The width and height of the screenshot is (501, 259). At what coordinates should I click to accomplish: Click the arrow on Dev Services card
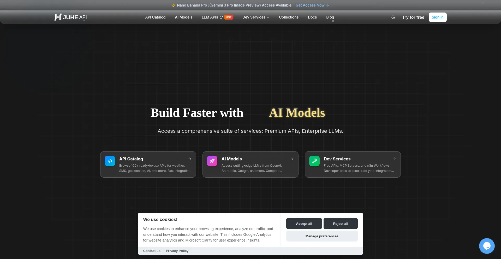click(394, 159)
